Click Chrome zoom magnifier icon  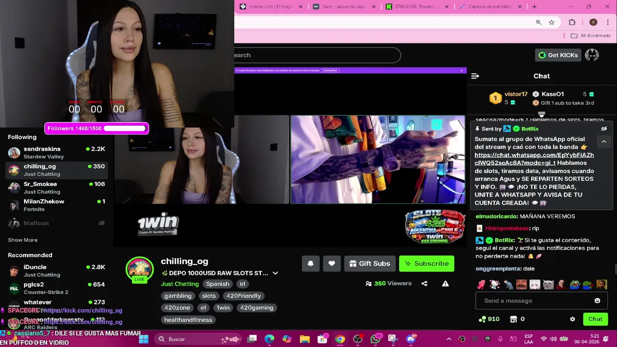tap(538, 22)
